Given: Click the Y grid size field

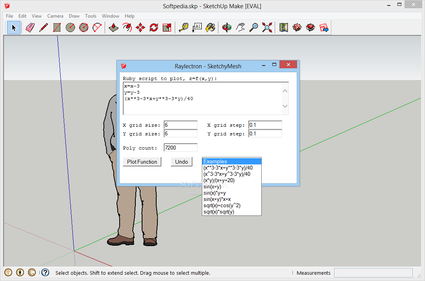Looking at the screenshot, I should 181,133.
